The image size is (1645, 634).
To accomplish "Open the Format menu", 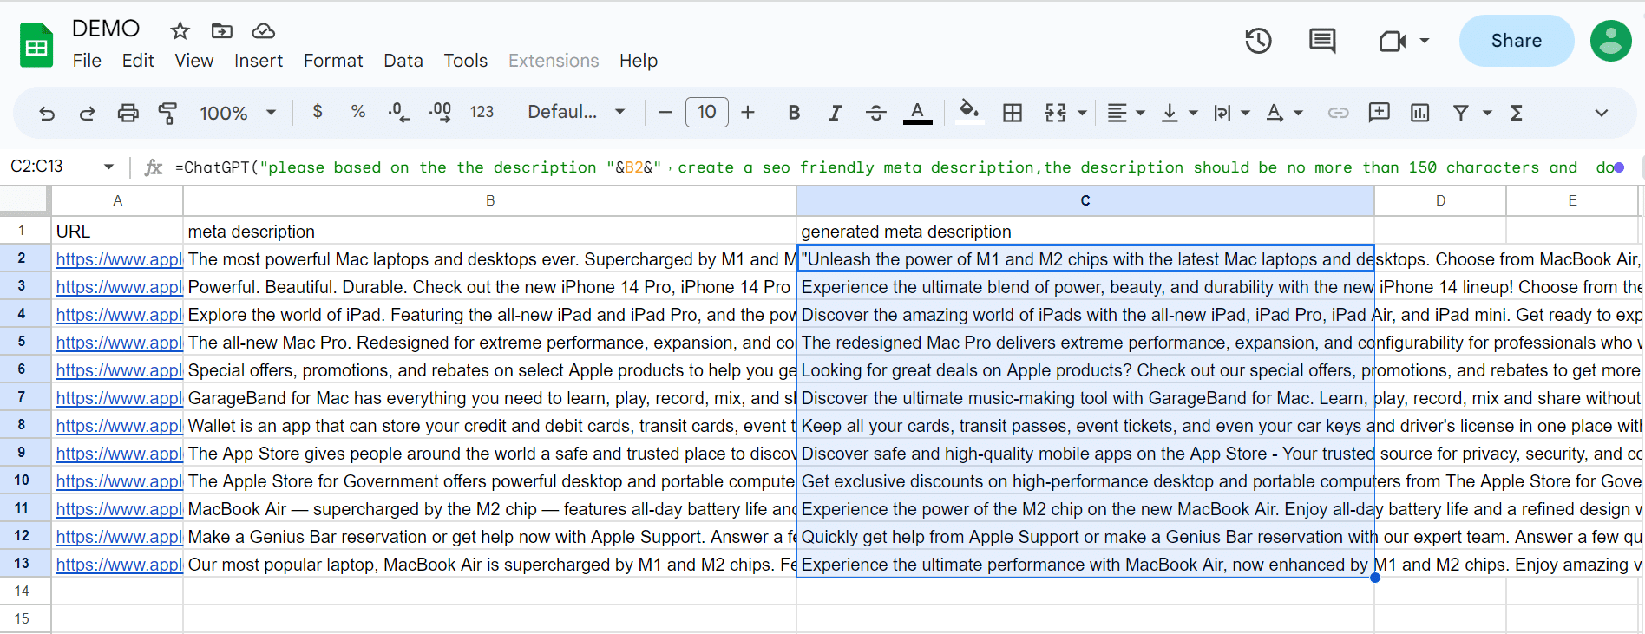I will (333, 61).
